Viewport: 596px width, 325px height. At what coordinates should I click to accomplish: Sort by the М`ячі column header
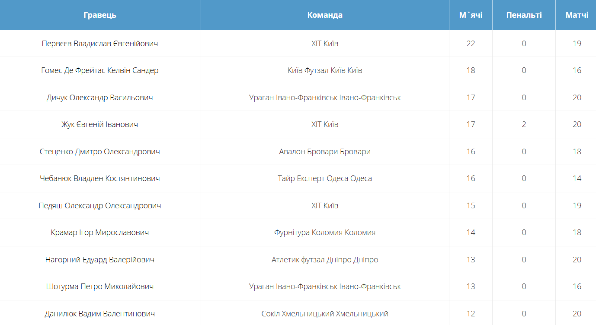pos(471,15)
